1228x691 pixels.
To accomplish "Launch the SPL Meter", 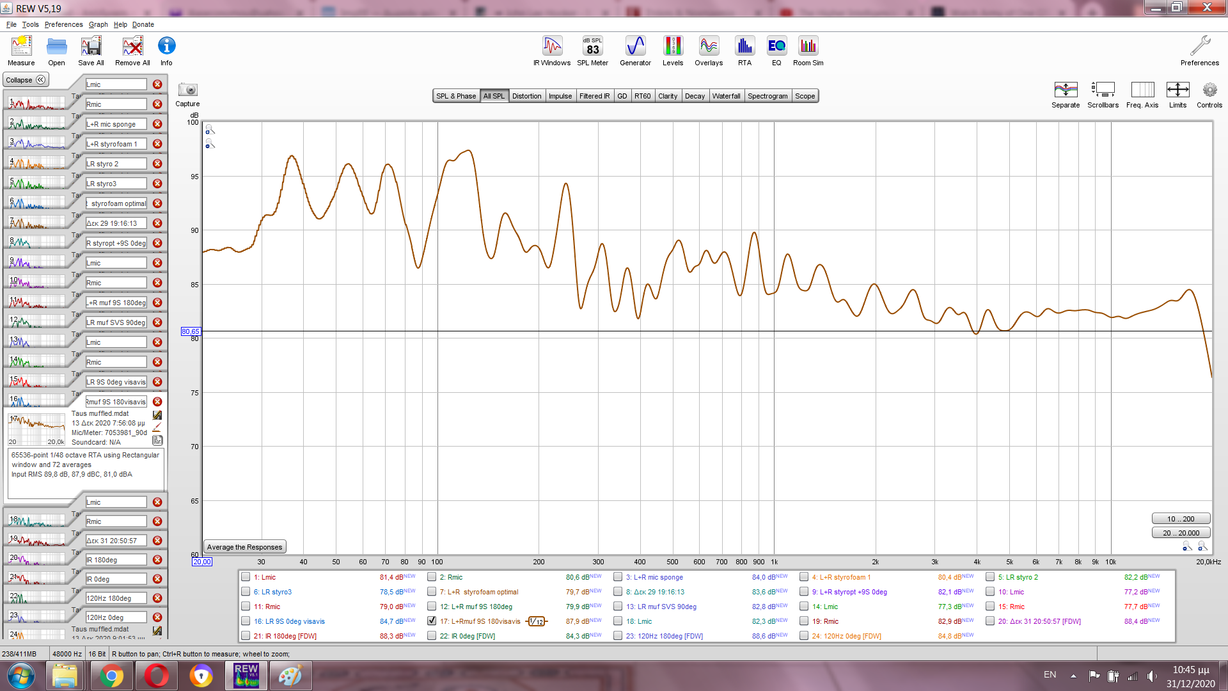I will point(592,51).
